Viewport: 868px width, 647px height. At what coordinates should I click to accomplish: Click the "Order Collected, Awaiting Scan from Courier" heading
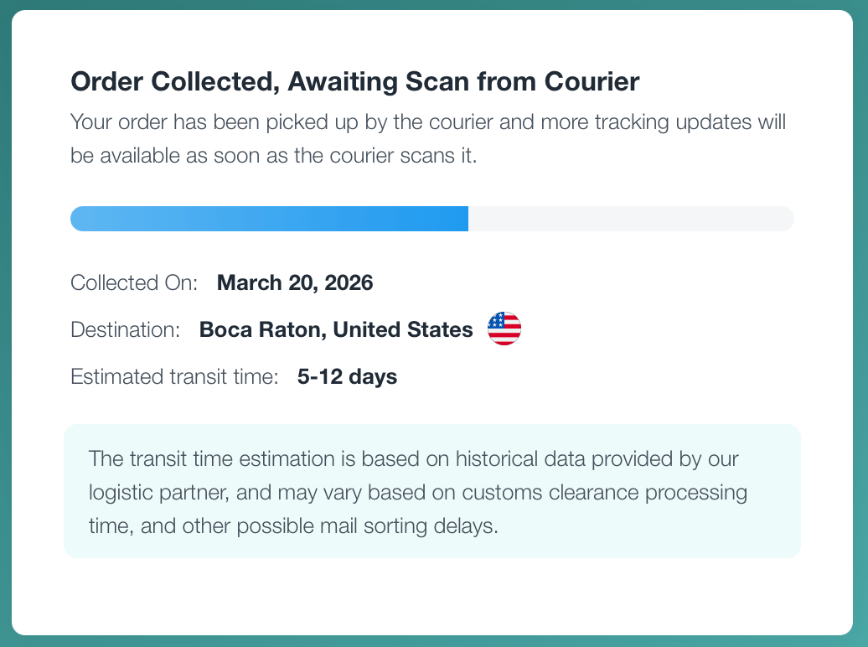(354, 82)
